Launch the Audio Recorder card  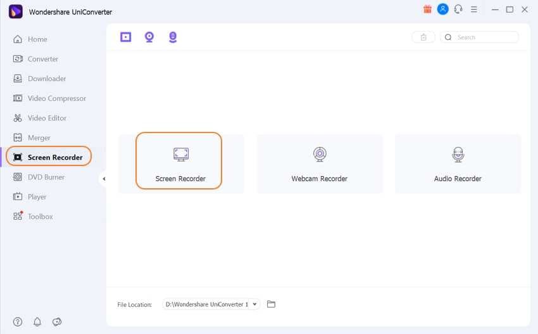(458, 164)
